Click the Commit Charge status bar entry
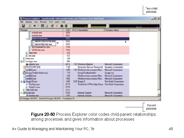This screenshot has width=184, height=138. pos(50,98)
